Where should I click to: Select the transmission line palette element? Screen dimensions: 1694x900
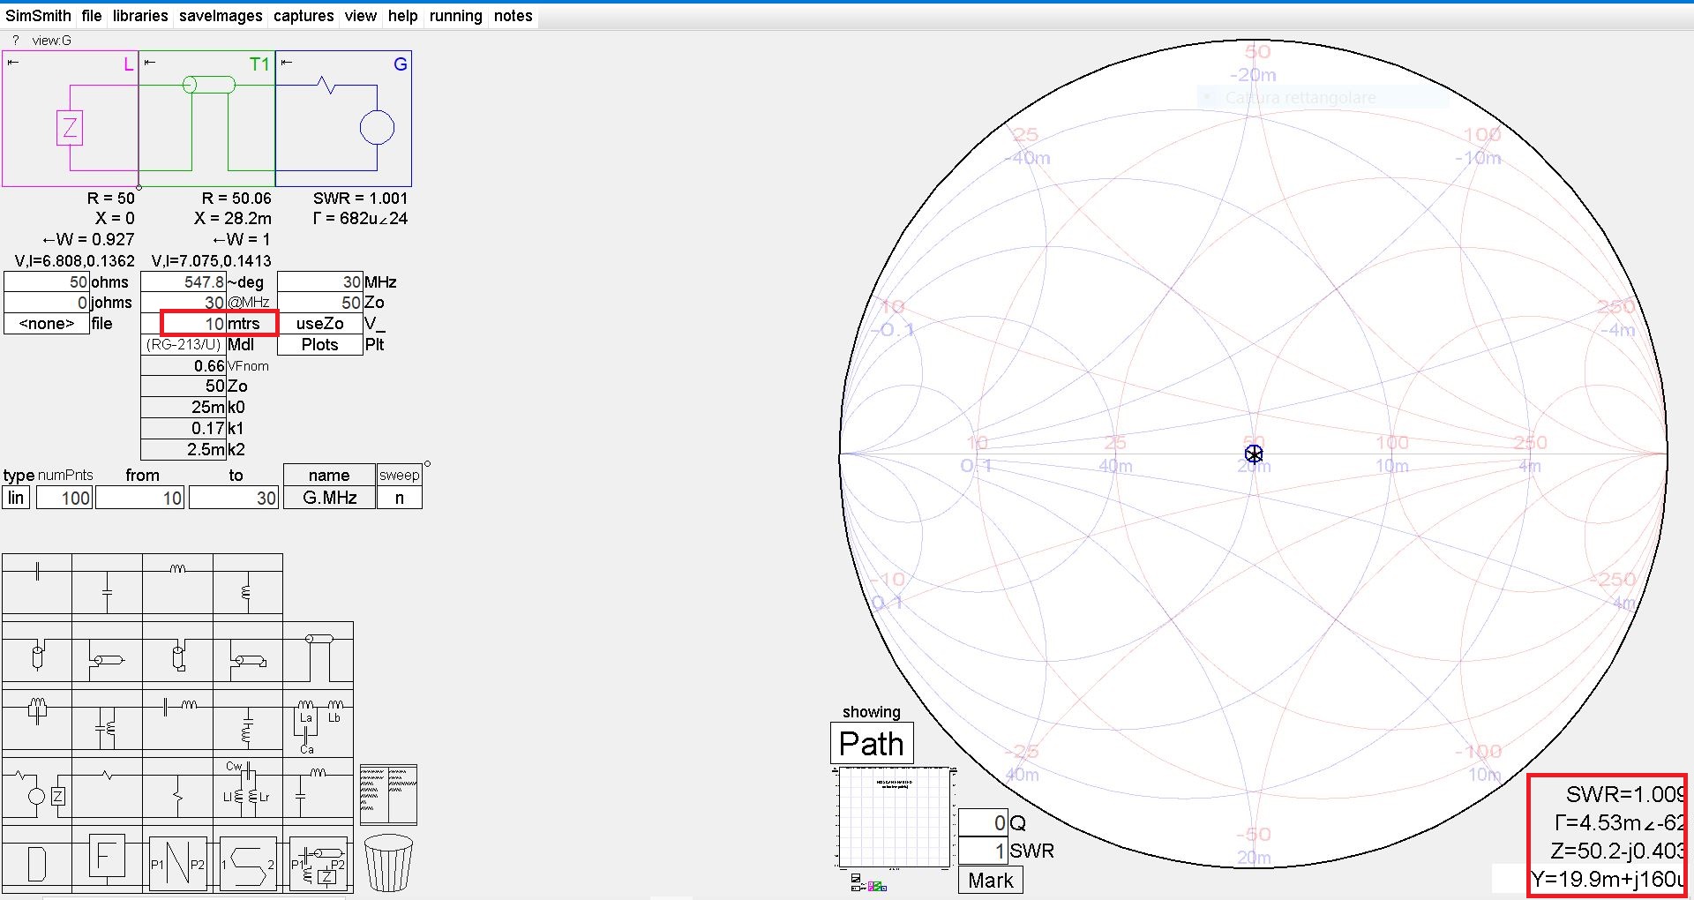(x=318, y=654)
